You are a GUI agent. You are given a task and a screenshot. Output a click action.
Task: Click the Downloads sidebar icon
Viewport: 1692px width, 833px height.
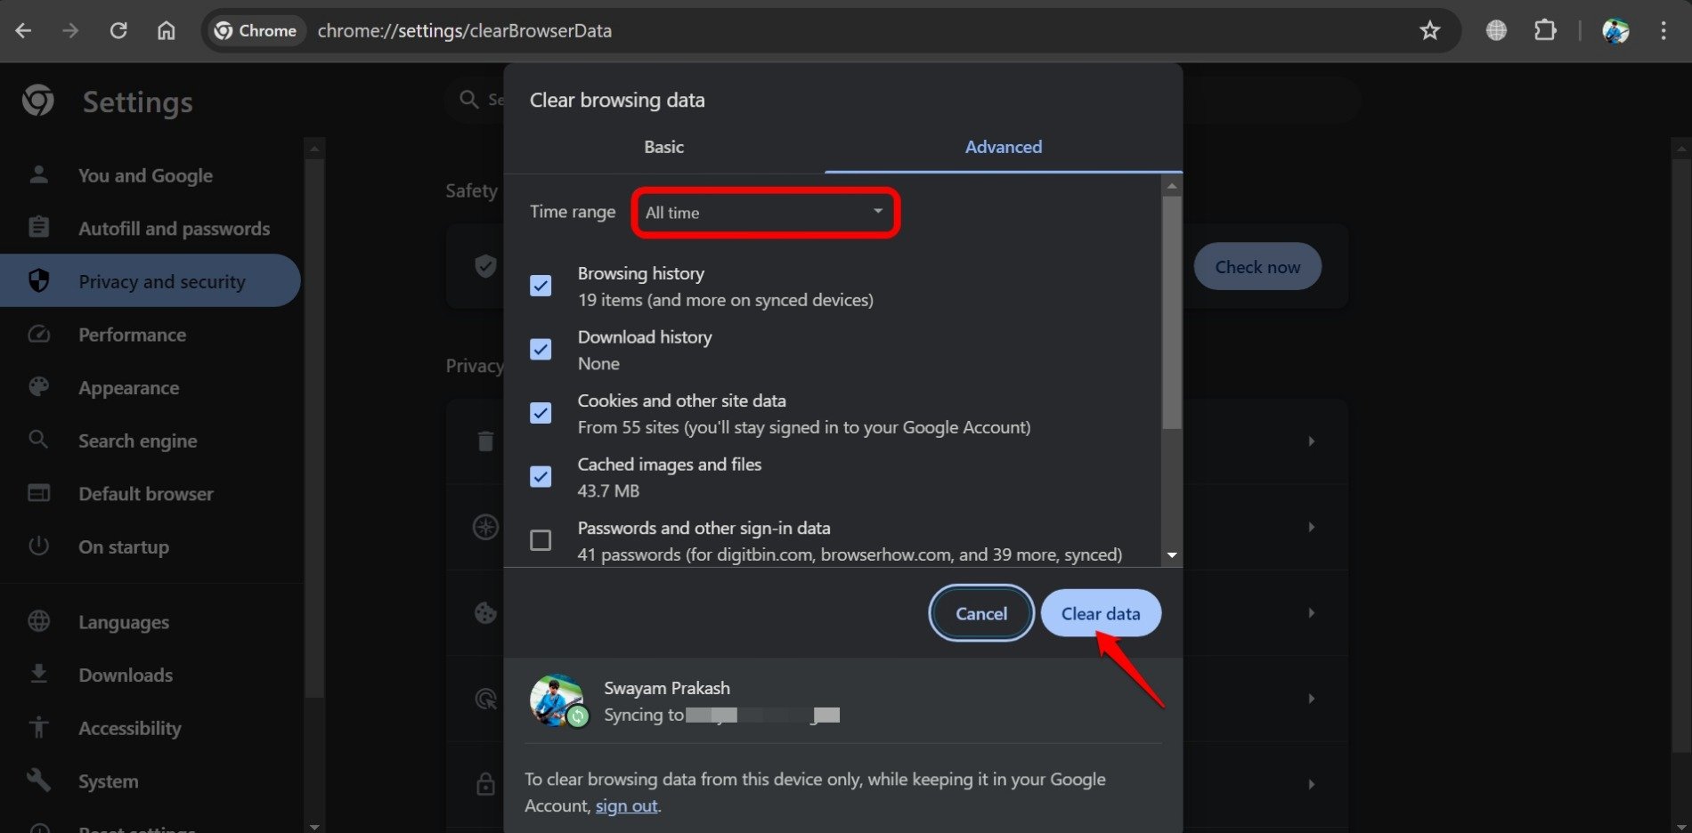(x=39, y=675)
